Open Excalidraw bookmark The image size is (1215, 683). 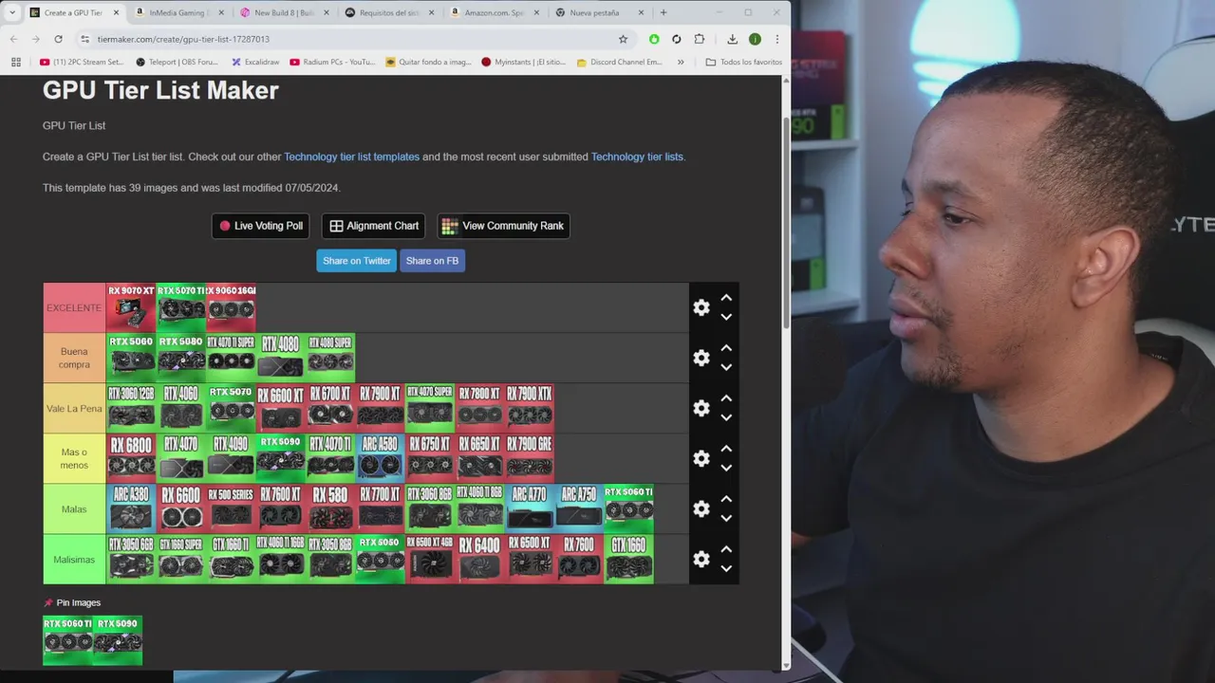(255, 62)
